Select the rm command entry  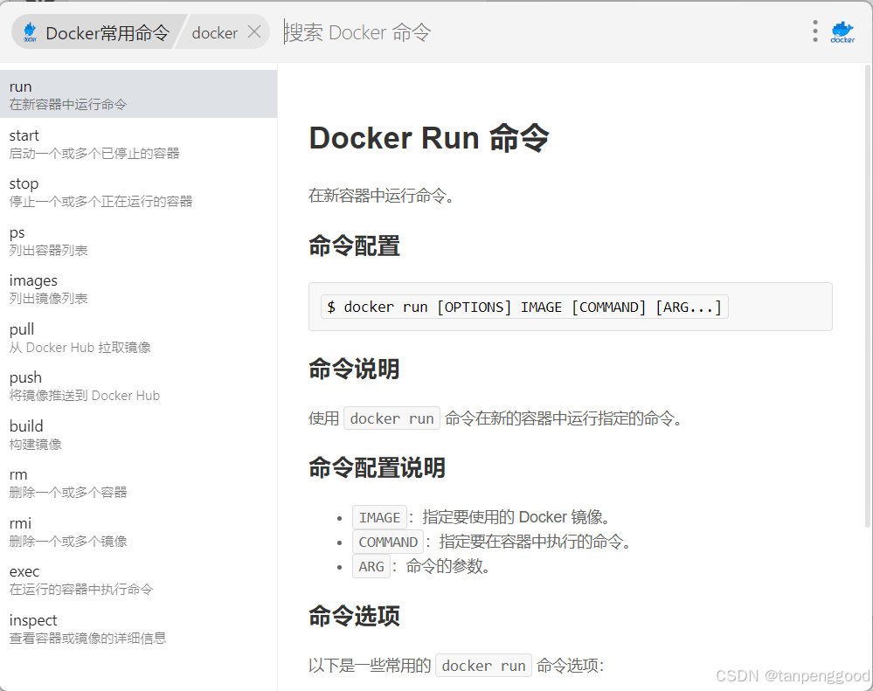coord(139,482)
